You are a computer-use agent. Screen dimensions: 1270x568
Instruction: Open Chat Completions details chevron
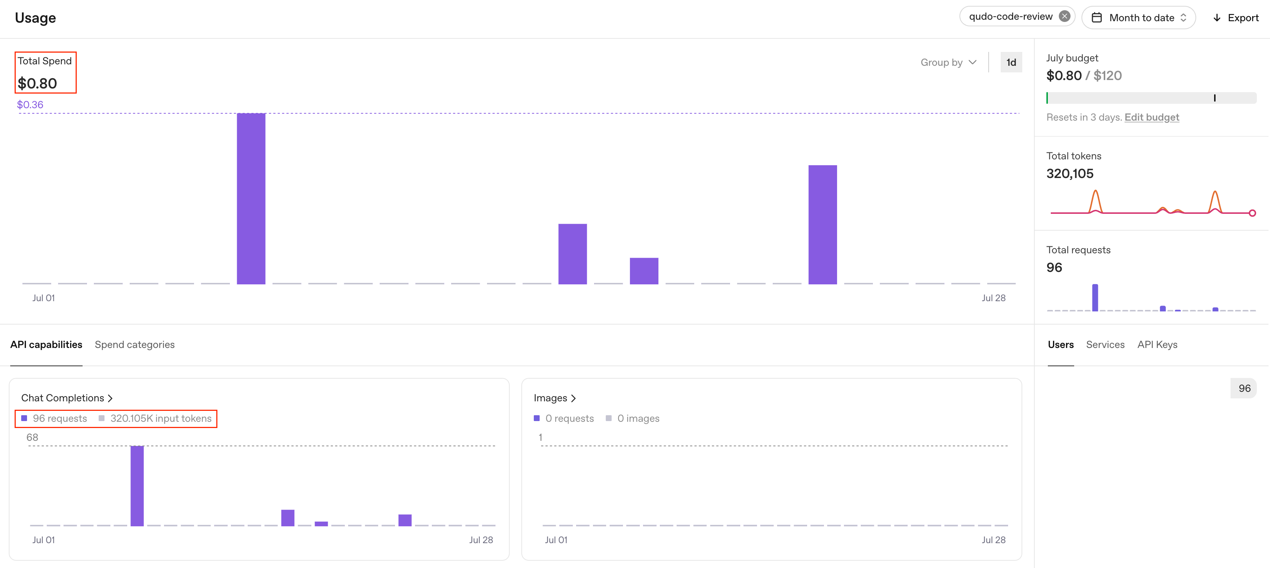click(x=110, y=398)
